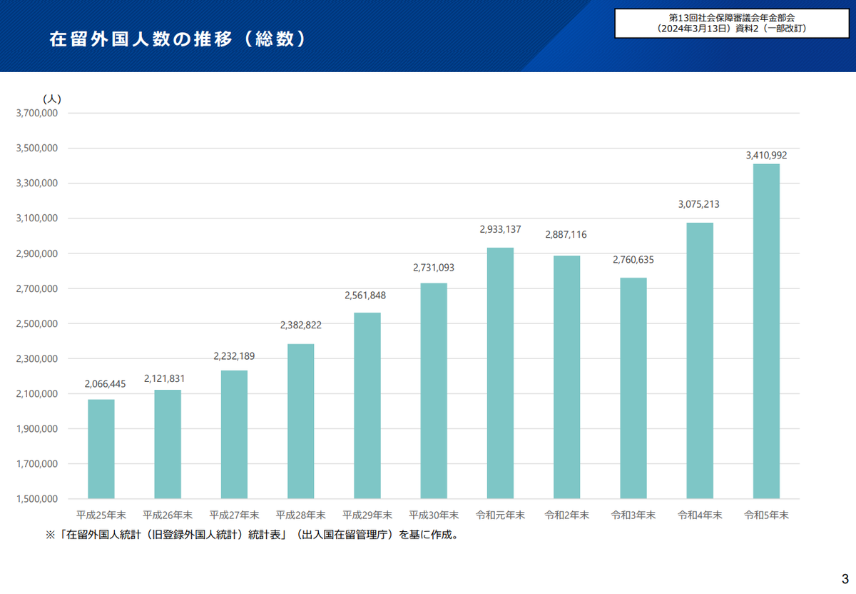Click the axis label 令和2年末
Screen dimensions: 856x594
[x=567, y=513]
